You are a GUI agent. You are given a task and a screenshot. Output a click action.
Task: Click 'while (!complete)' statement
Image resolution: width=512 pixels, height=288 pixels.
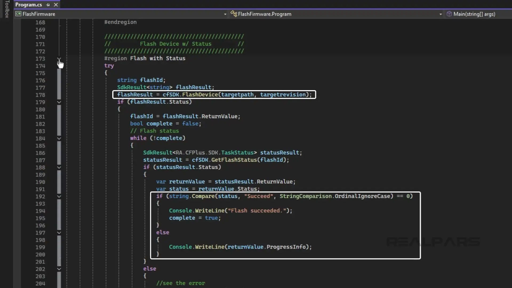tap(158, 138)
